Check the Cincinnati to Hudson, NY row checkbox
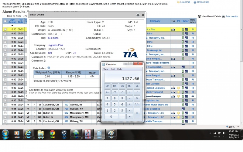 pos(5,109)
